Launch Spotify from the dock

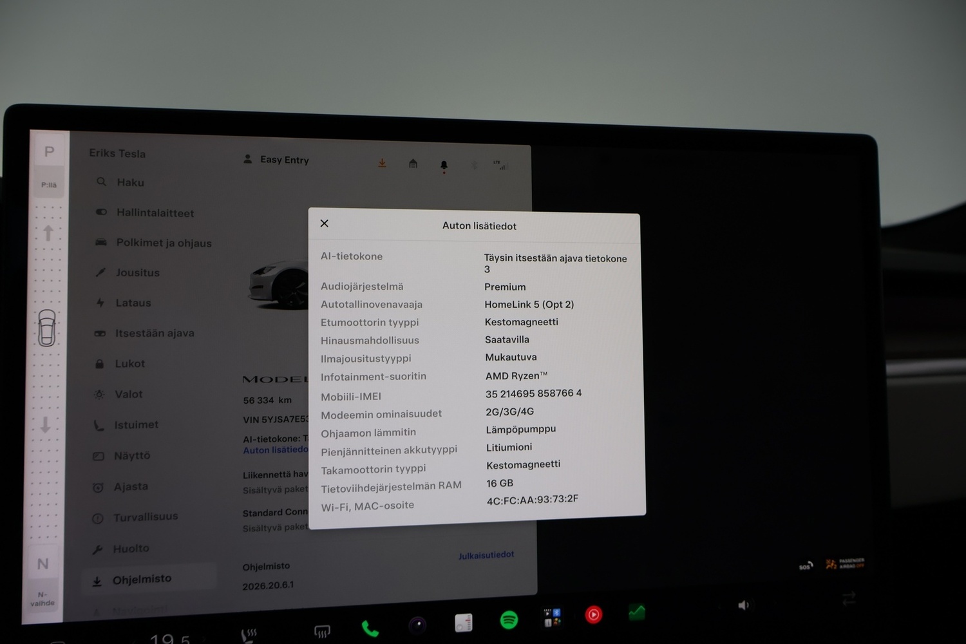pos(509,620)
